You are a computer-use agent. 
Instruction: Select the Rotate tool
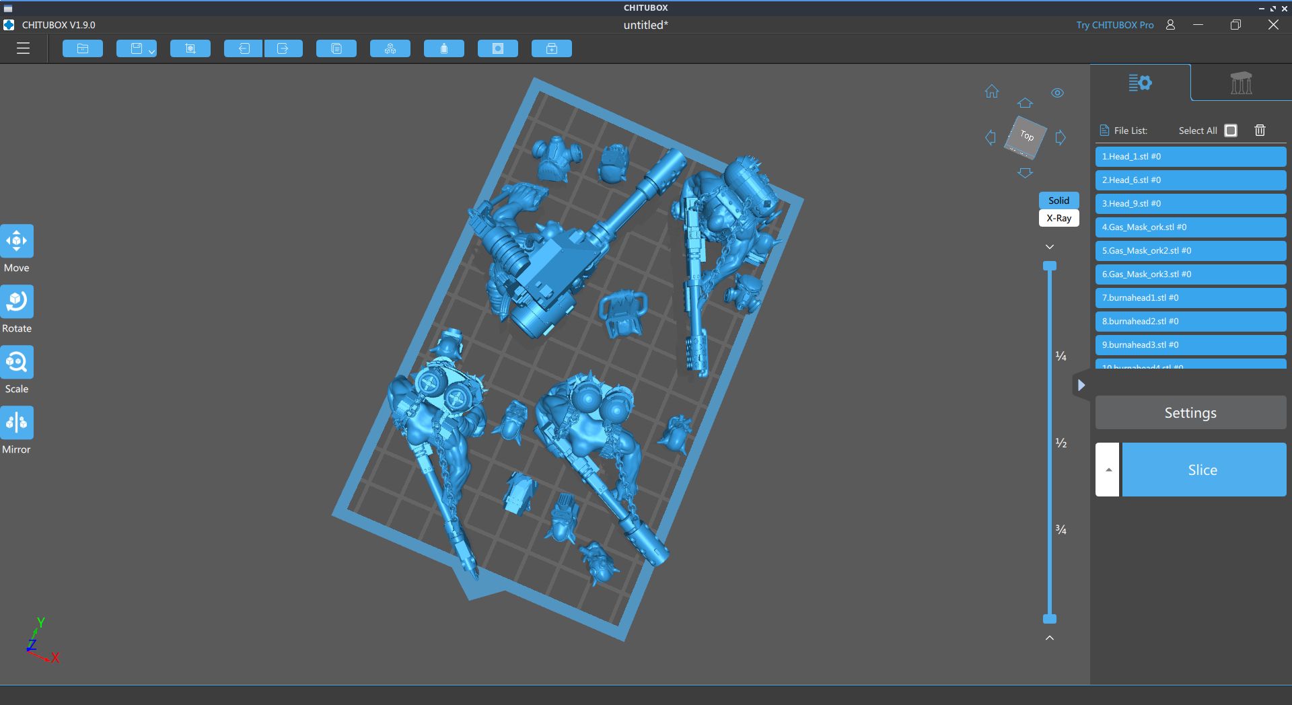point(17,301)
